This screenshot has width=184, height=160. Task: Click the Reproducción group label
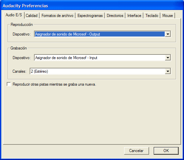click(x=22, y=25)
